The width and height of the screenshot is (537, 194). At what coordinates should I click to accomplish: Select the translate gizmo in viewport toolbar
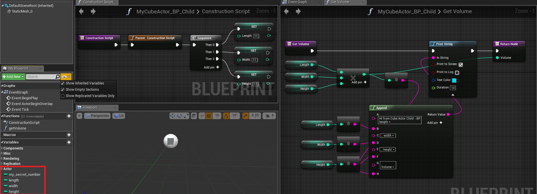click(172, 116)
